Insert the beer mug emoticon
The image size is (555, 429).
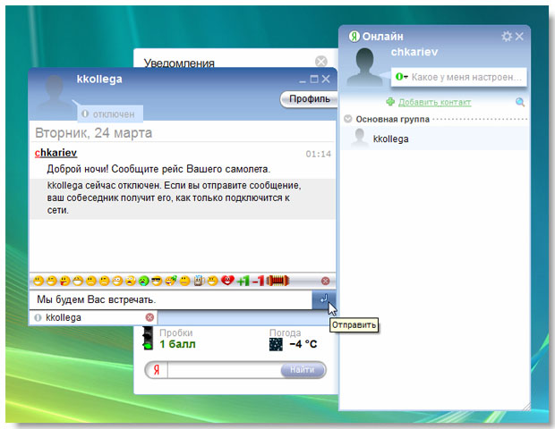tap(198, 281)
